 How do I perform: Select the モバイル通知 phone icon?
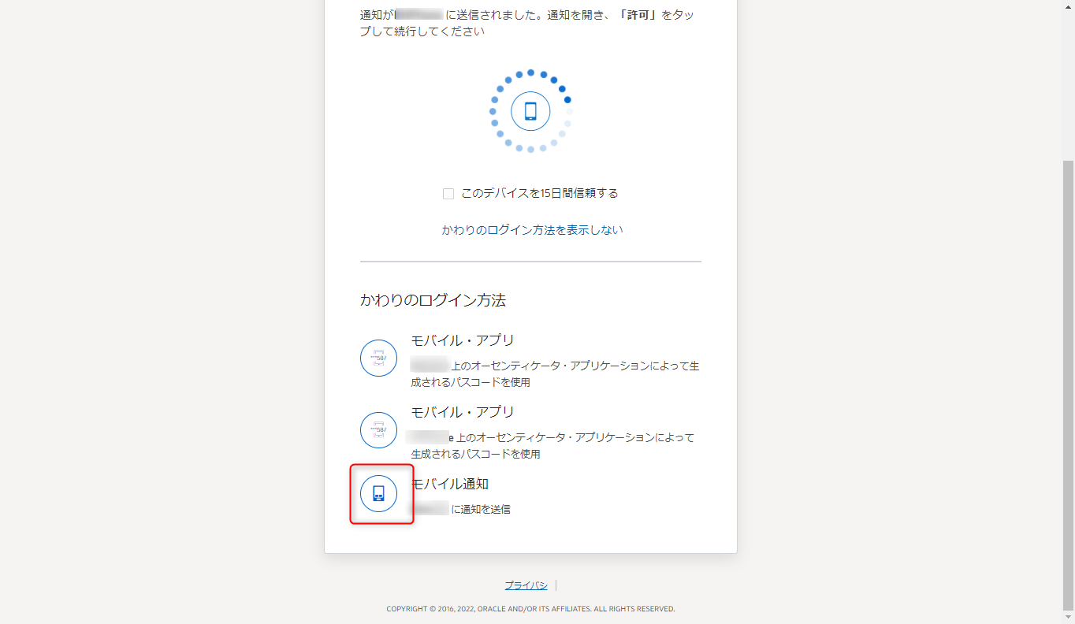[378, 494]
